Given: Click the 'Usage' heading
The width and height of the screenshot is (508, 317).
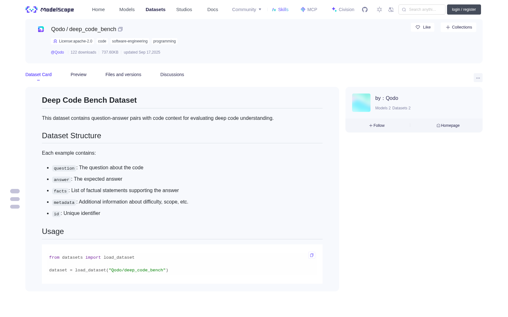Looking at the screenshot, I should 53,231.
